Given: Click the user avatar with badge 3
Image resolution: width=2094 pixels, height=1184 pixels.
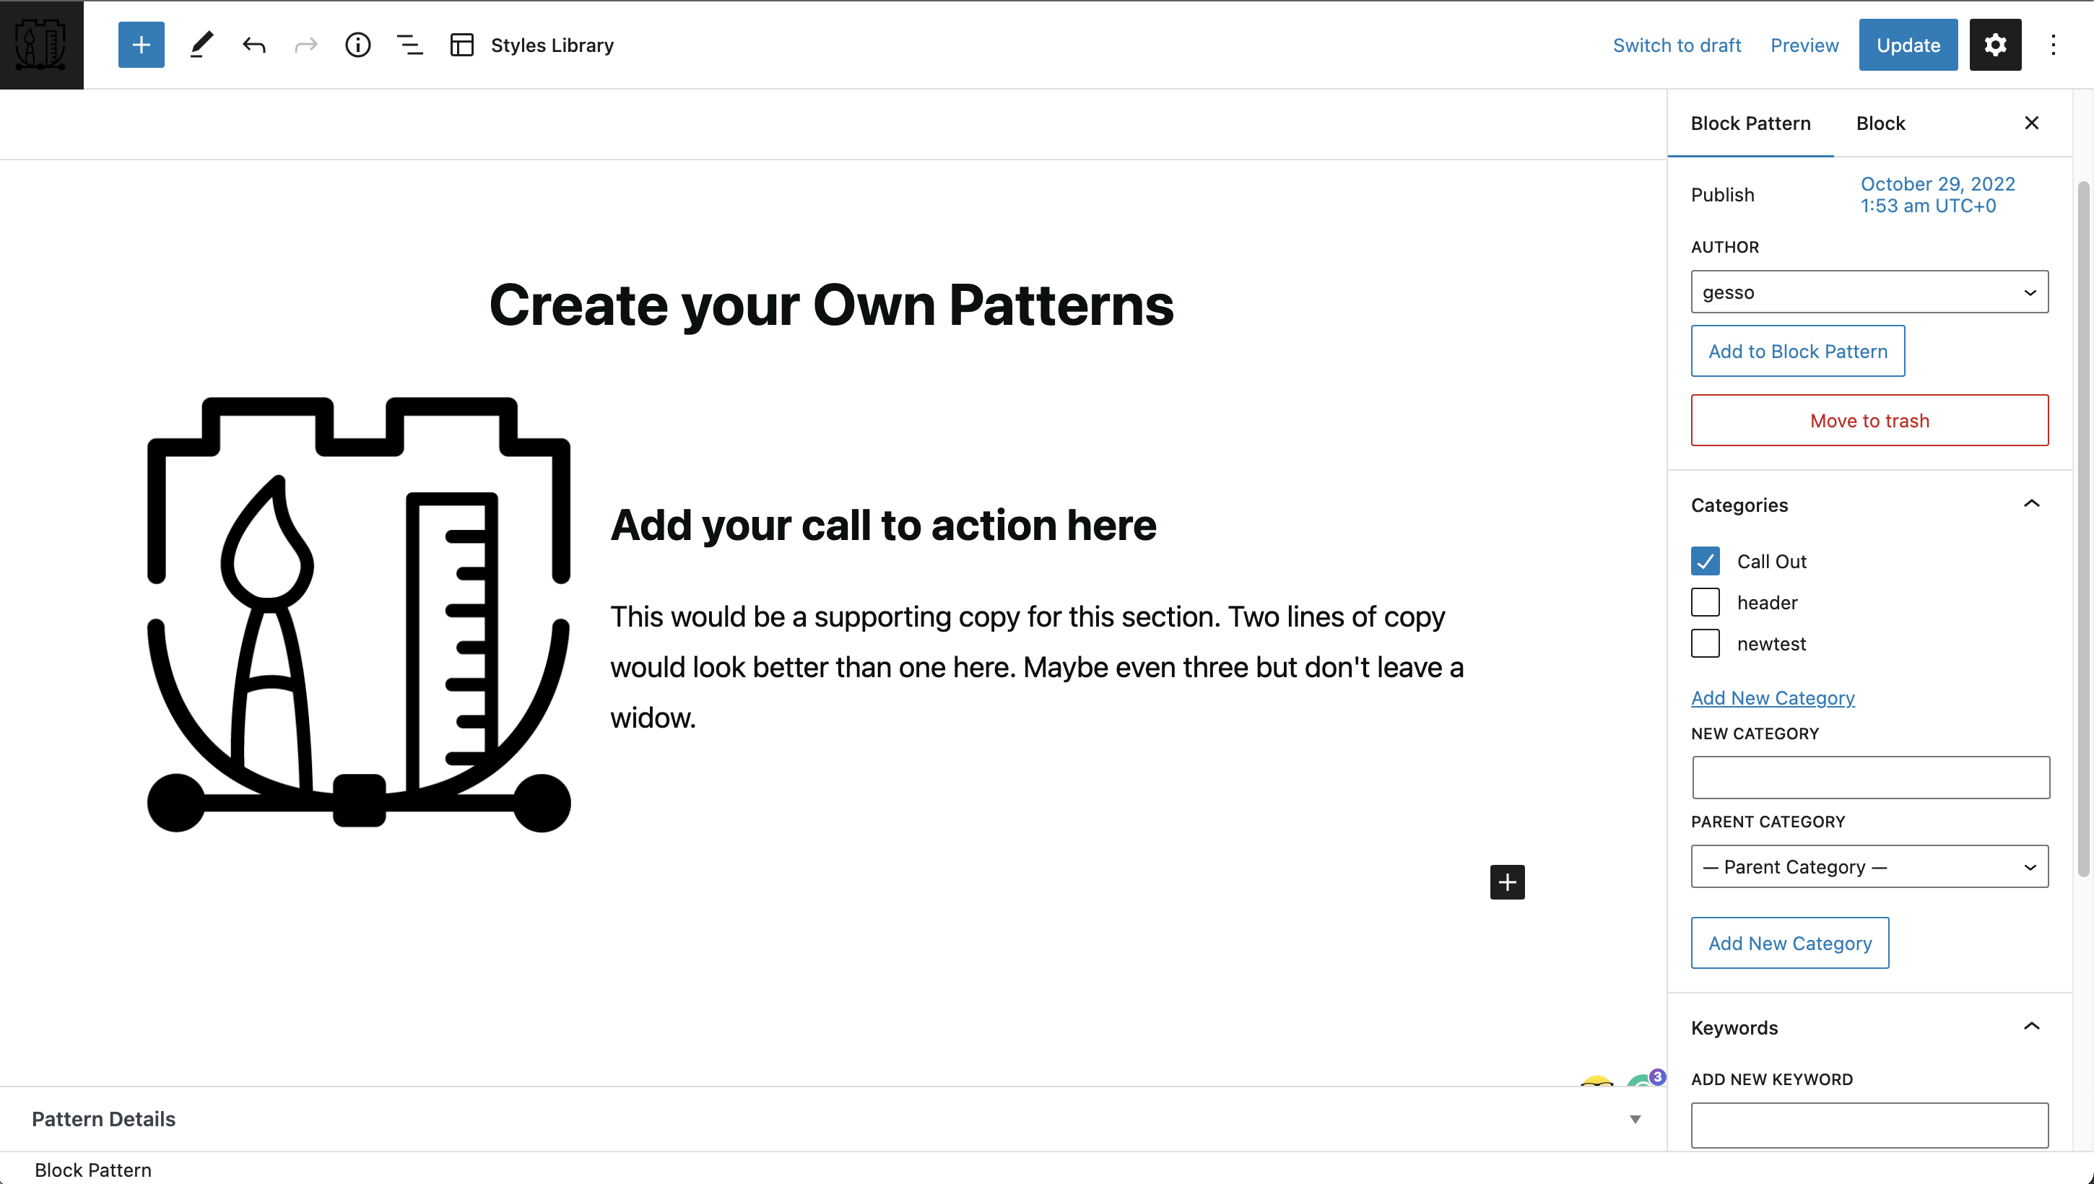Looking at the screenshot, I should point(1644,1080).
